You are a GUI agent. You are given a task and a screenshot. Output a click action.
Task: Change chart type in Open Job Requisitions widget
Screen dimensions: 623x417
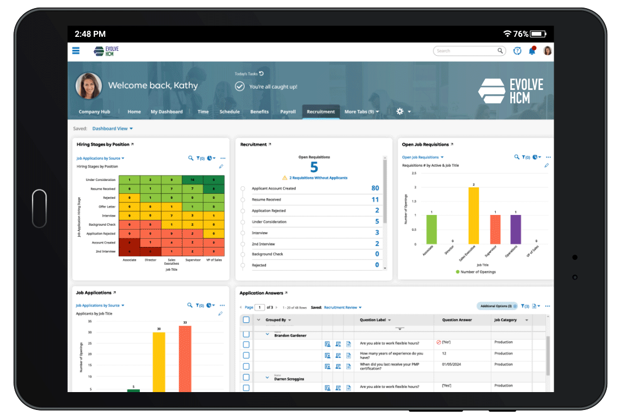(537, 157)
